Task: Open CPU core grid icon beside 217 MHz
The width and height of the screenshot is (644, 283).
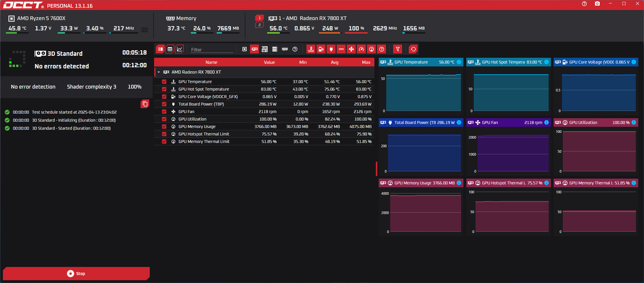Action: tap(145, 30)
